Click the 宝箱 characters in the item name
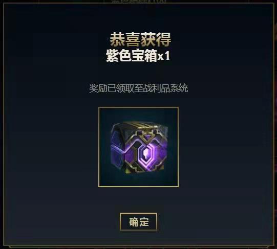 pyautogui.click(x=144, y=56)
